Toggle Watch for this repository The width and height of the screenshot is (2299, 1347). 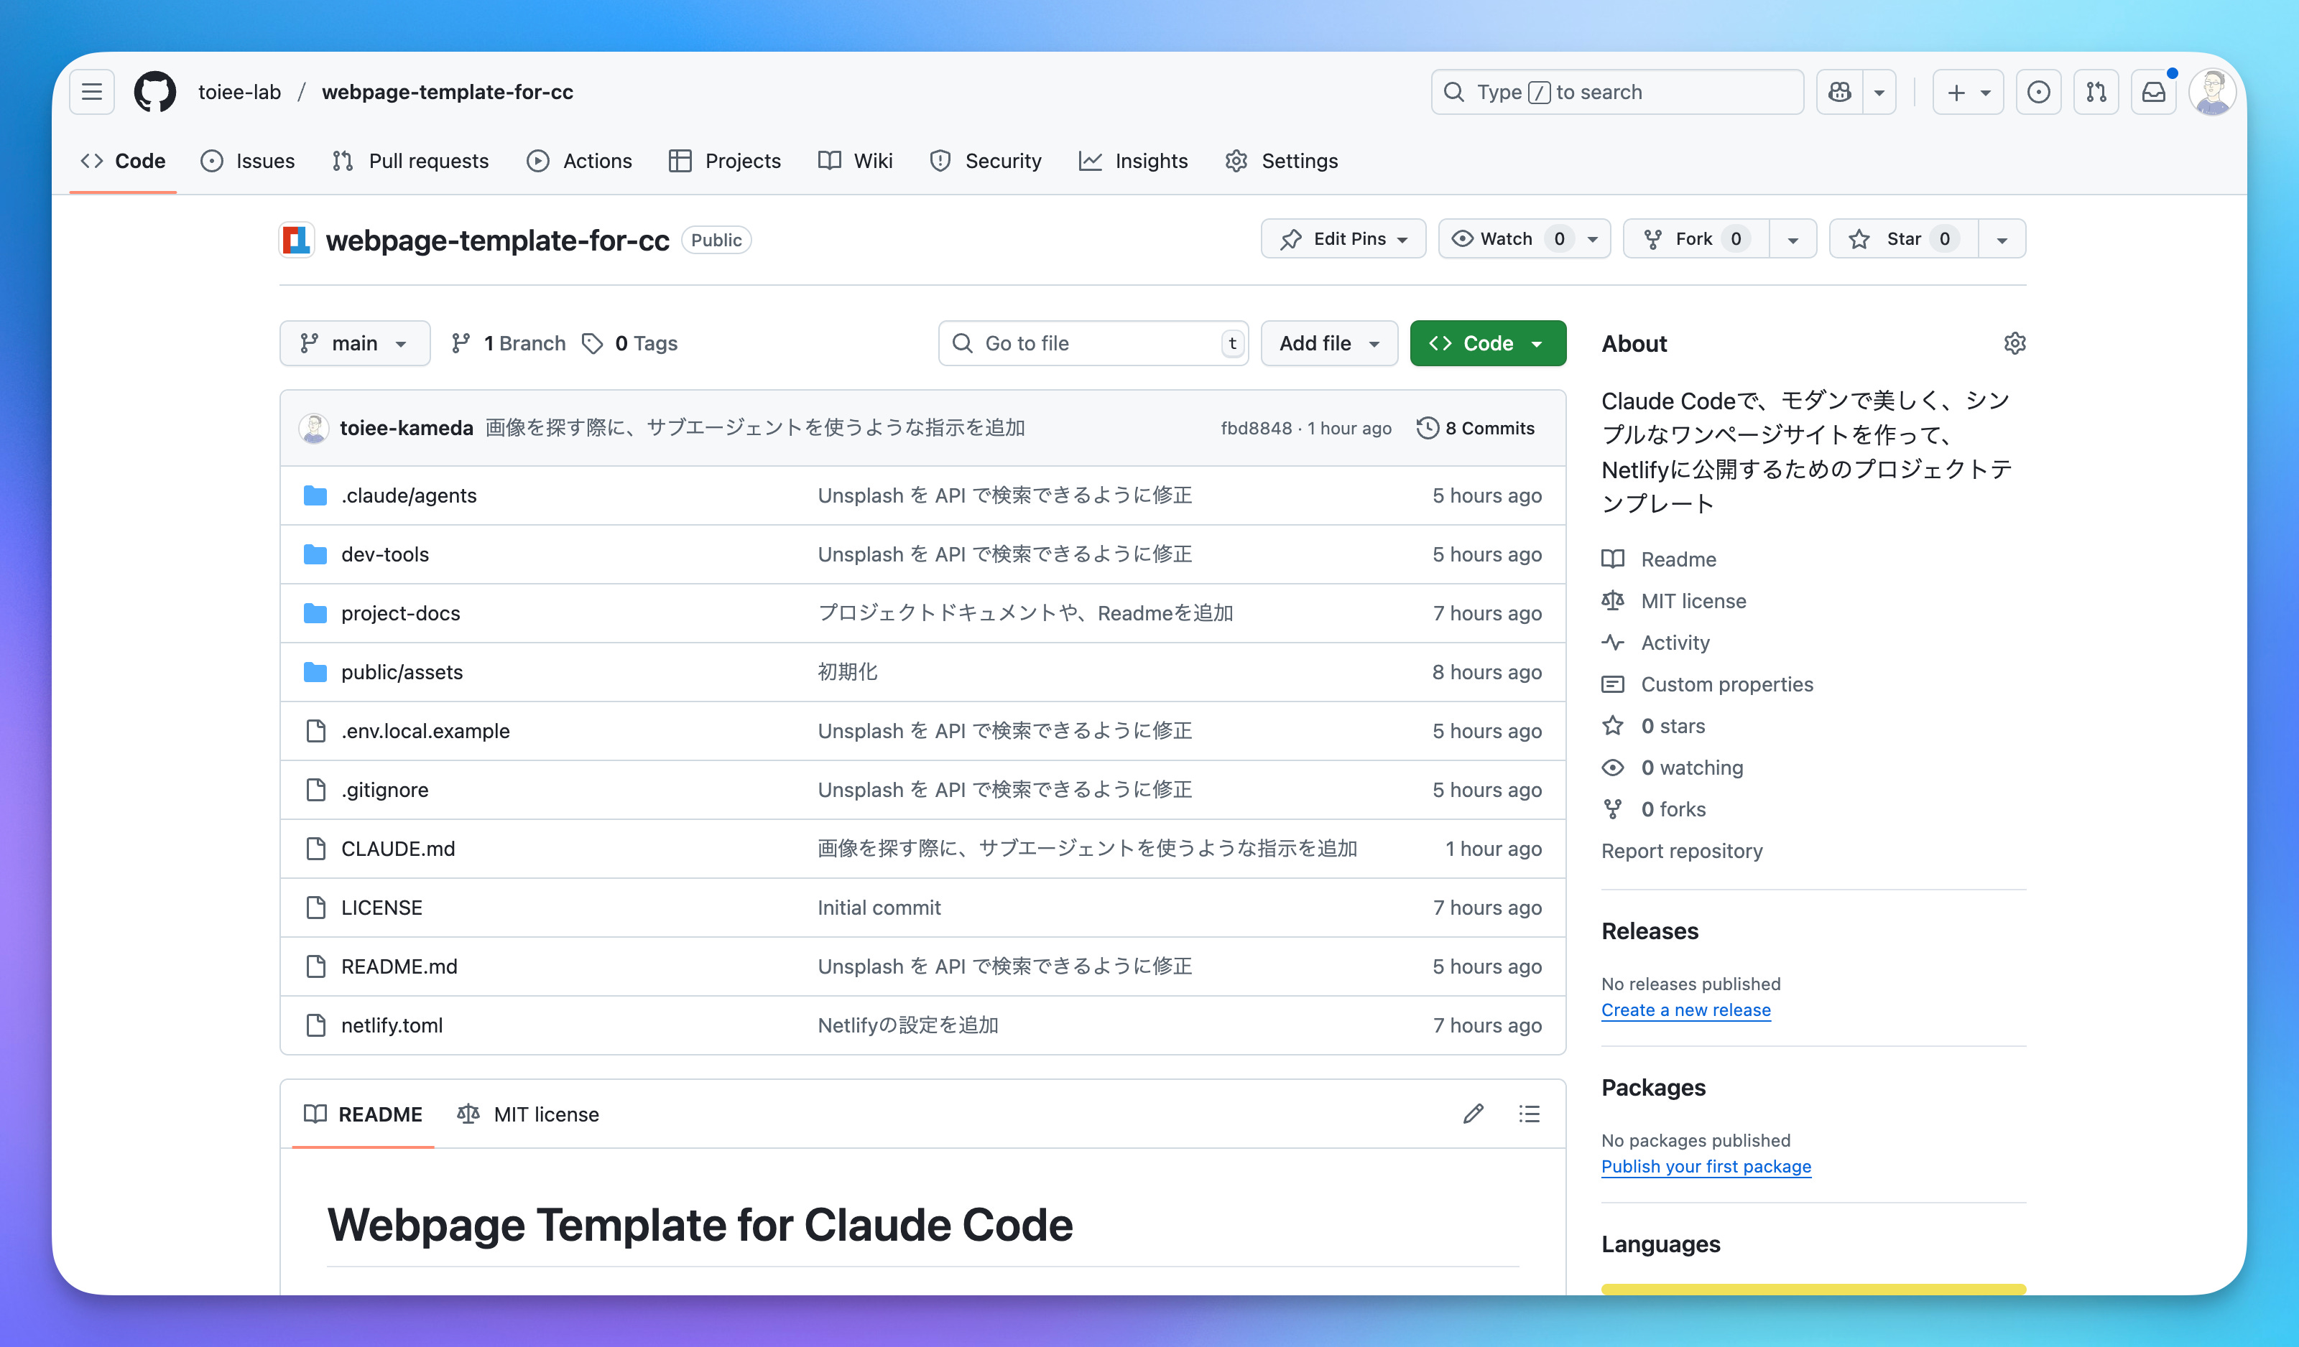[x=1507, y=239]
